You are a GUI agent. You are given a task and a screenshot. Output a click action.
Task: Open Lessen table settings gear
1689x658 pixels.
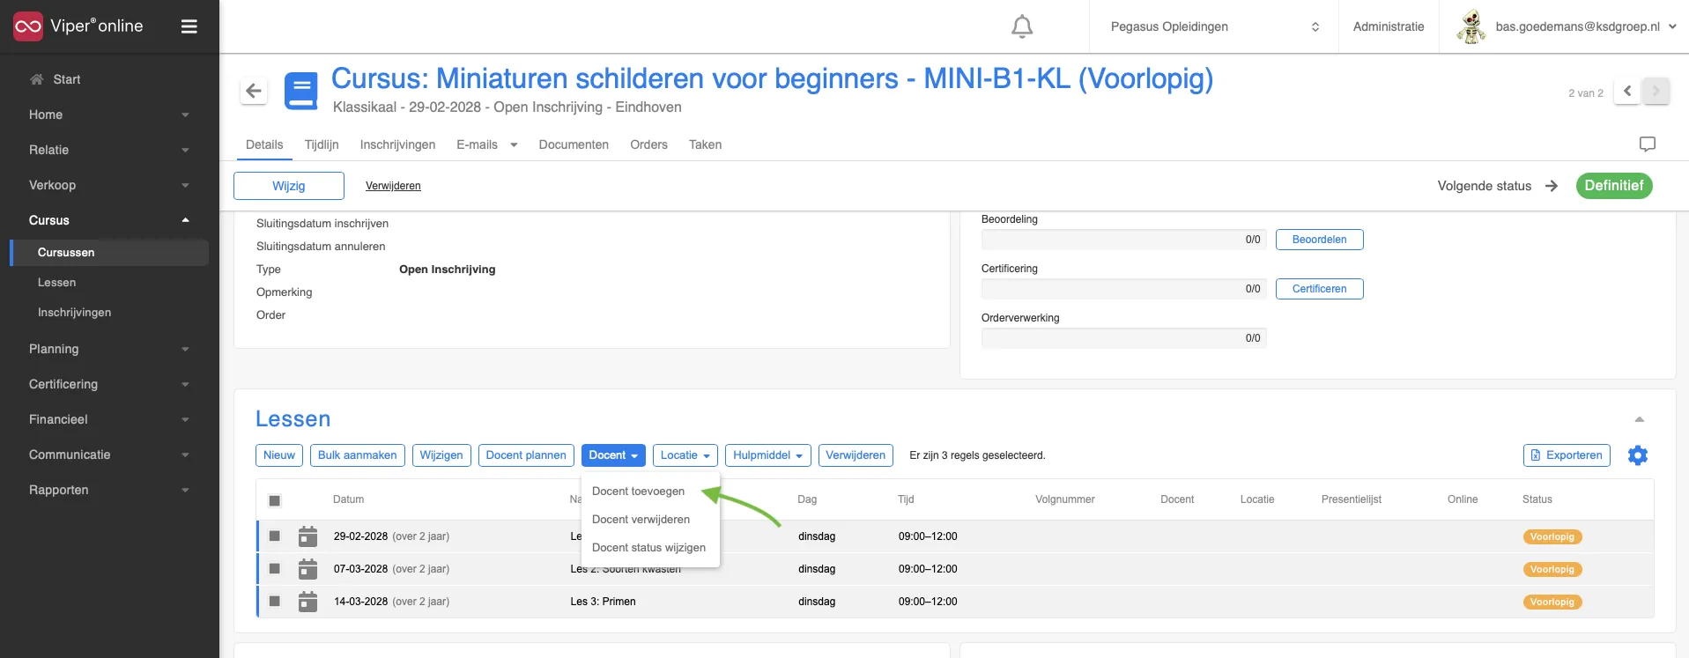(1638, 455)
